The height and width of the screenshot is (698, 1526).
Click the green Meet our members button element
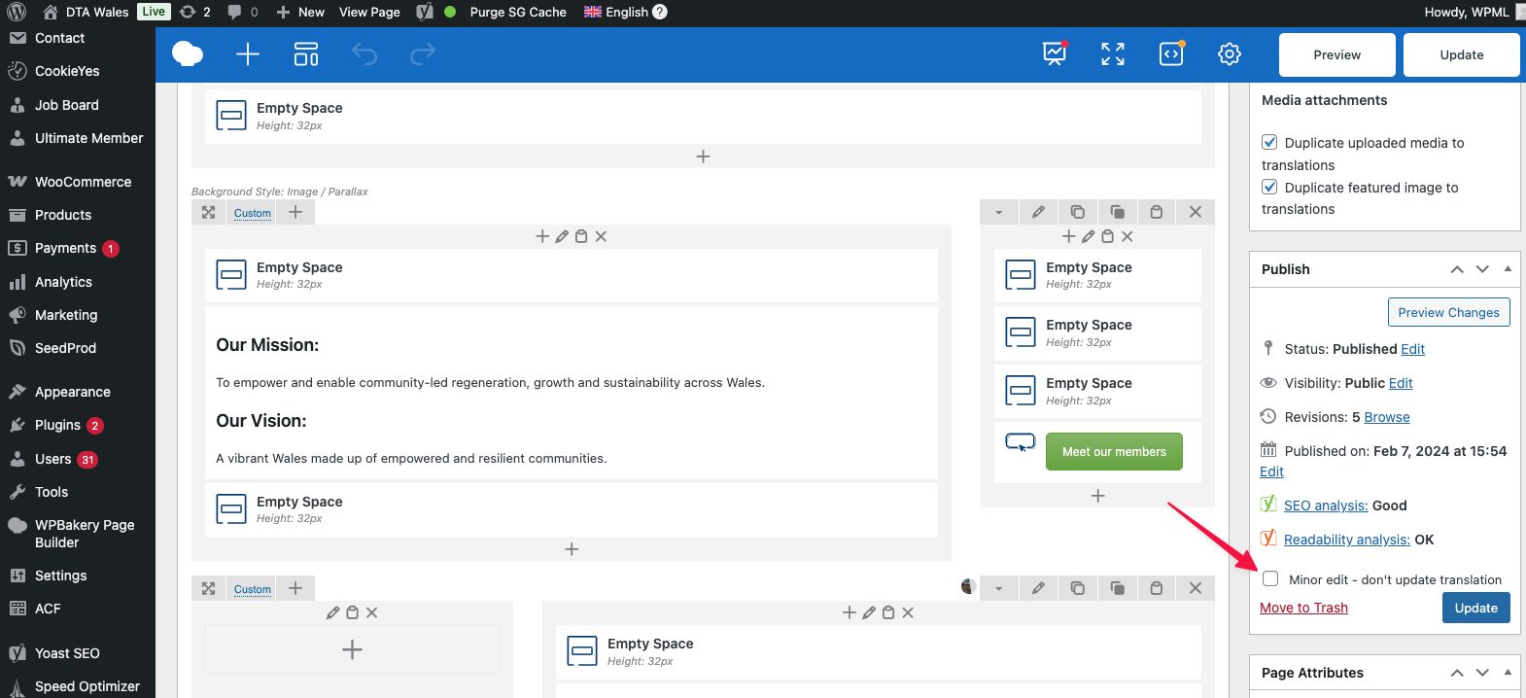[x=1114, y=452]
